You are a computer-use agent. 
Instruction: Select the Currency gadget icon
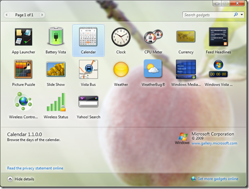click(186, 37)
